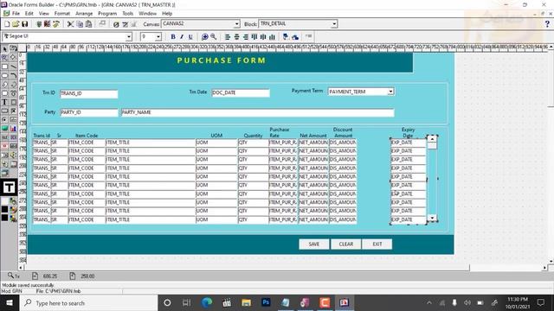Select the Chart Item tool
Image resolution: width=554 pixels, height=311 pixels.
click(14, 129)
